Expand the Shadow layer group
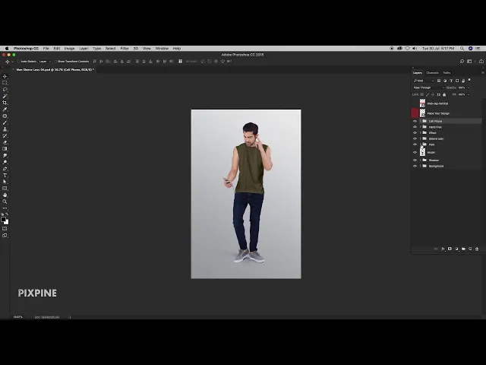Viewport: 486px width, 365px height. 420,160
